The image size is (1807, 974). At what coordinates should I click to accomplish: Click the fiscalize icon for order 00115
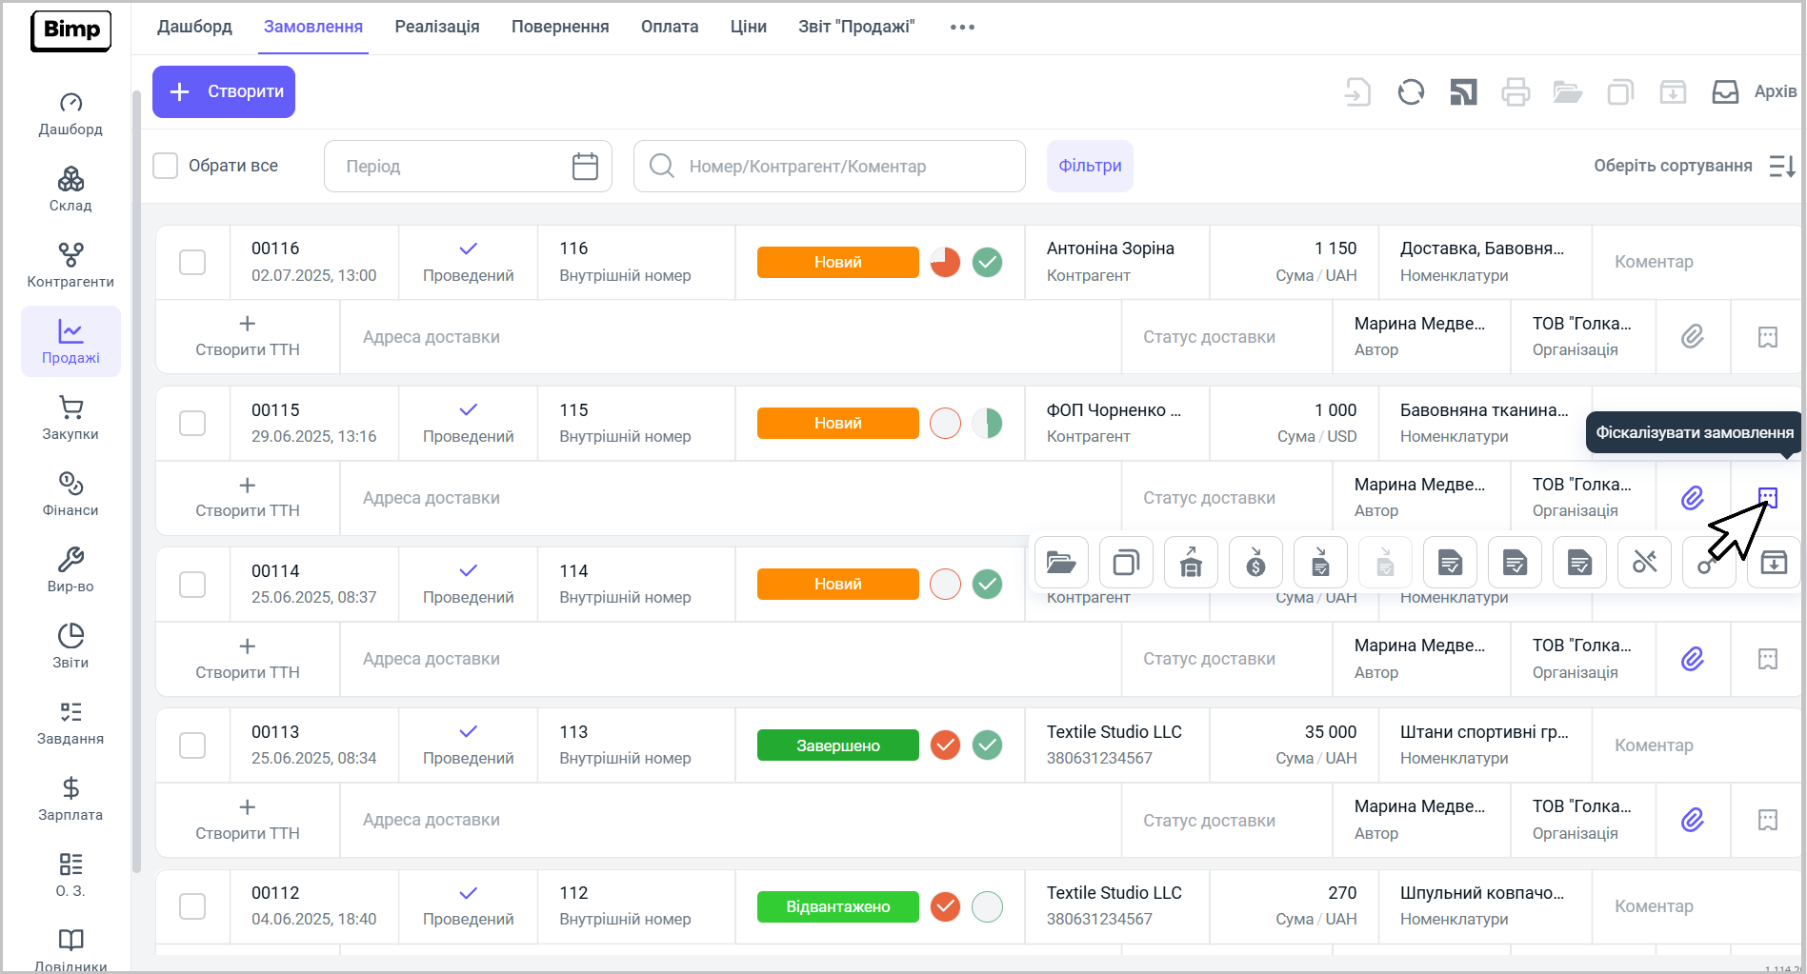click(1768, 497)
